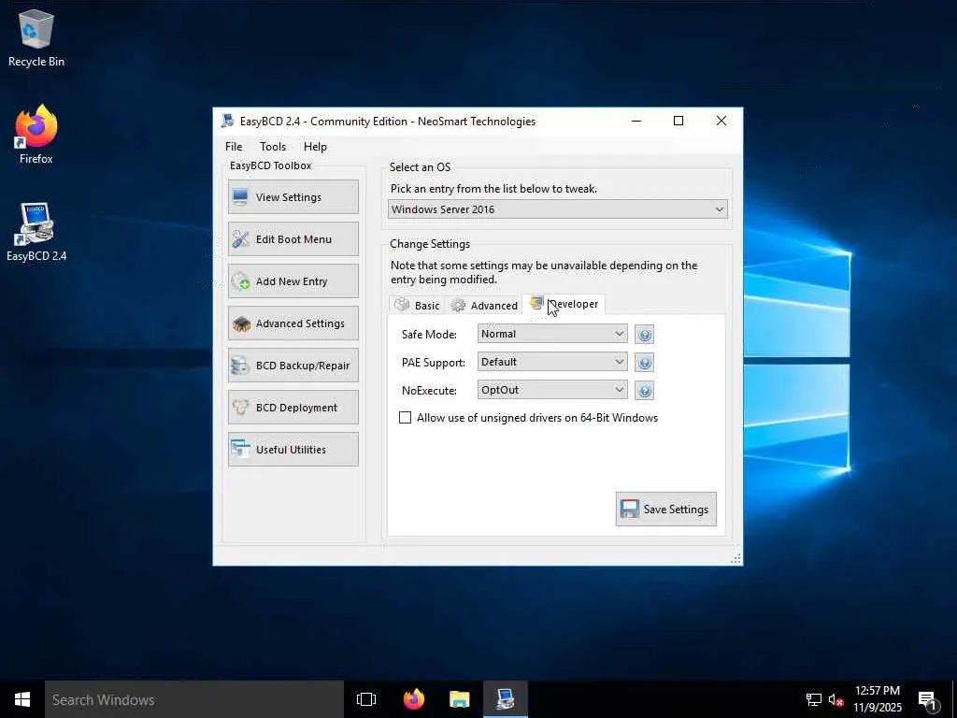Click the taskbar clock showing 12:57 PM

tap(877, 699)
